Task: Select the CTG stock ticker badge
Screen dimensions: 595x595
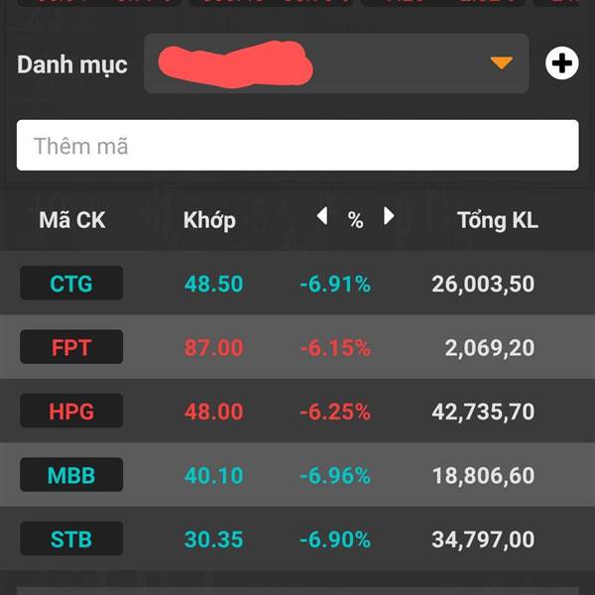Action: pos(71,283)
